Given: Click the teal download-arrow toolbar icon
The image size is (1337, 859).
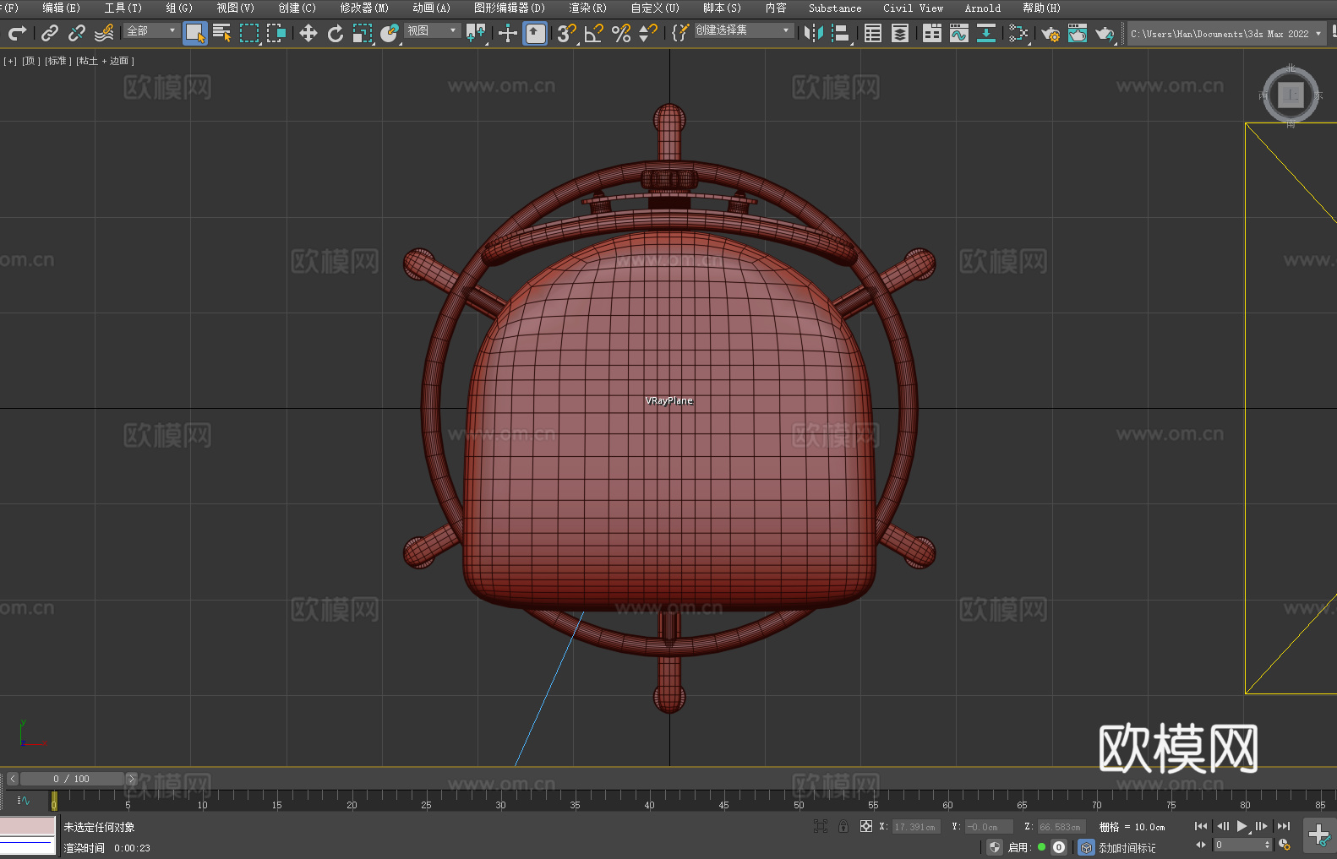Looking at the screenshot, I should click(x=986, y=33).
